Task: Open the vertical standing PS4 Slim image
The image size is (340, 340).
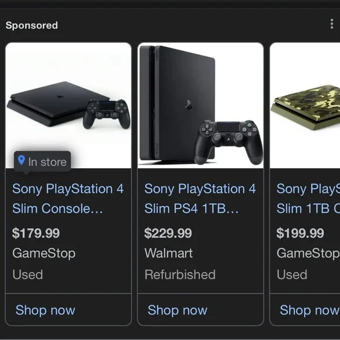Action: [x=200, y=106]
